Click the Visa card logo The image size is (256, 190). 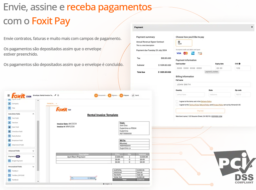point(179,53)
